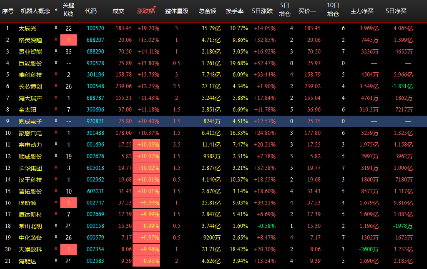This screenshot has width=427, height=269.
Task: Sort by 机器人概念 column header
Action: [36, 11]
